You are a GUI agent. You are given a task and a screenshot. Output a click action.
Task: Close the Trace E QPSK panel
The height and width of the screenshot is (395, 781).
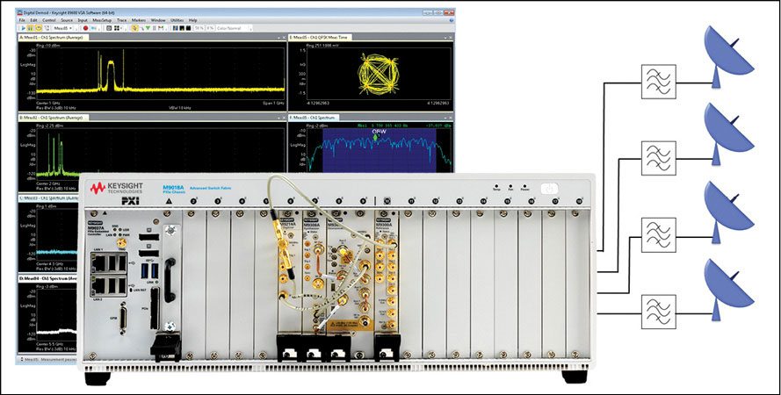(450, 37)
